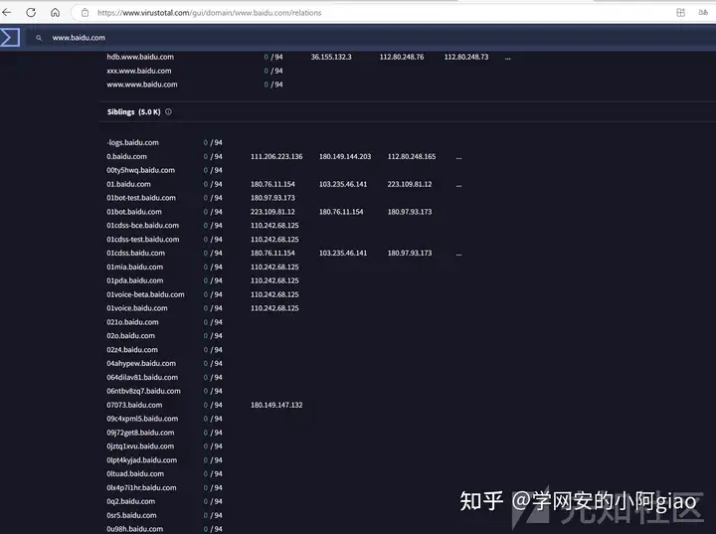Open sibling 07073.baidu.com
The height and width of the screenshot is (534, 716).
pos(134,405)
